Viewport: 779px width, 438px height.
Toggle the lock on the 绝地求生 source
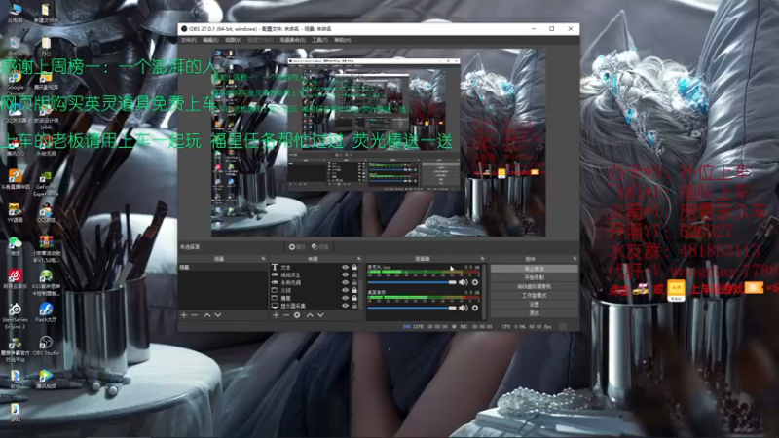click(354, 274)
